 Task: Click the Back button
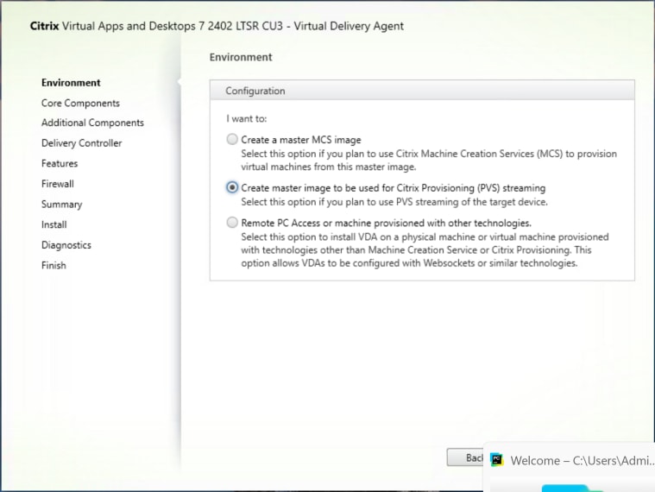click(x=465, y=457)
